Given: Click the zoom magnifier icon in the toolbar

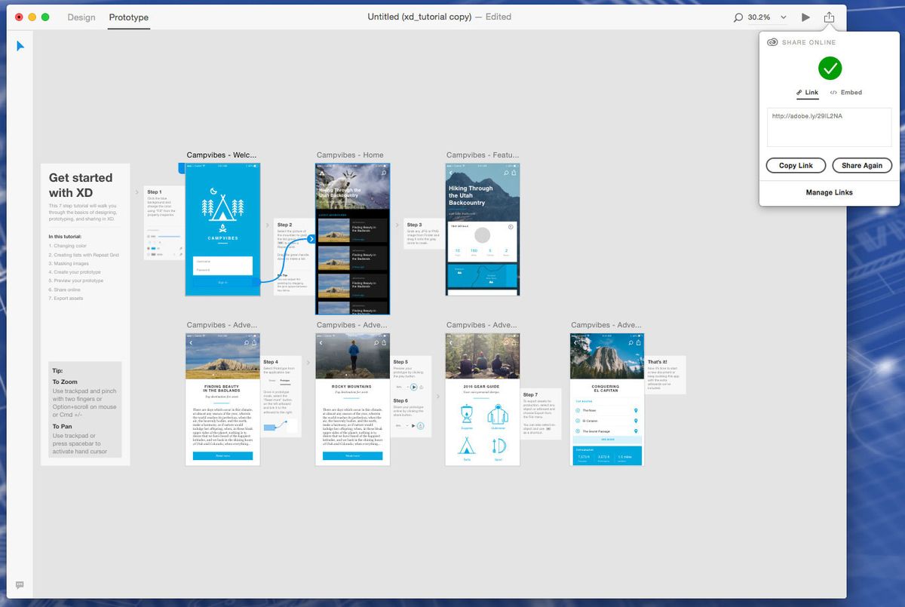Looking at the screenshot, I should click(x=737, y=17).
